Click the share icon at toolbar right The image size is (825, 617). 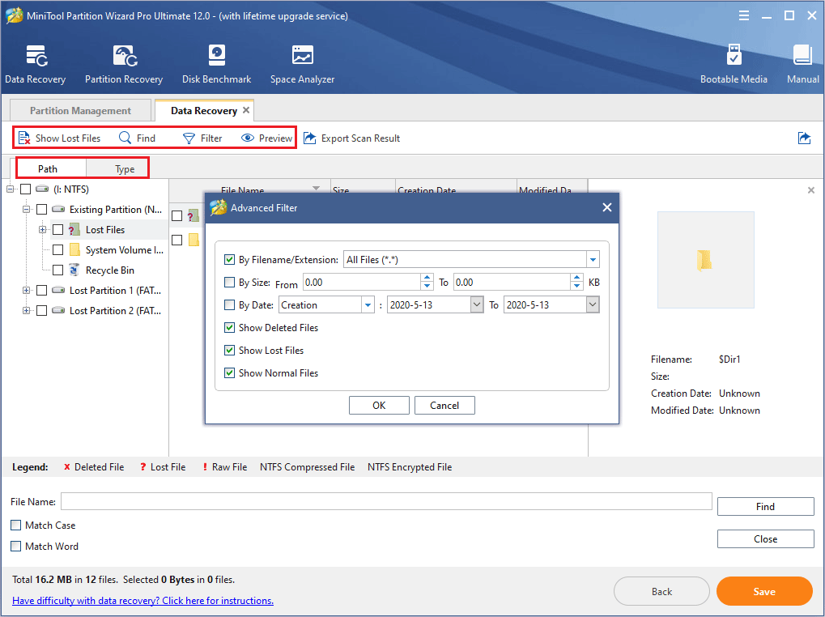pyautogui.click(x=804, y=138)
